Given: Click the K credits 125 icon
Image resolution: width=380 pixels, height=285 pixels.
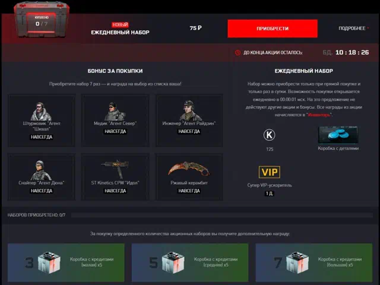Looking at the screenshot, I should point(269,135).
